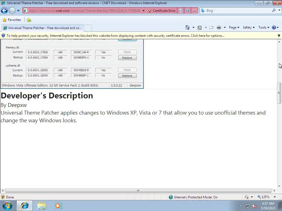
Task: Go back with the Back arrow button
Action: coord(4,11)
